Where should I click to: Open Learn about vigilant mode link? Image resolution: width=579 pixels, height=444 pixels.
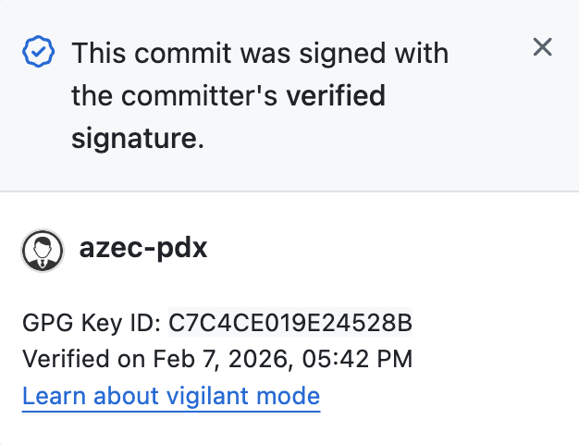(x=171, y=397)
